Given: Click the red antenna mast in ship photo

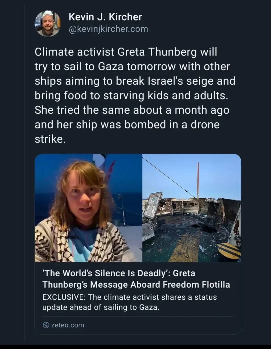Looking at the screenshot, I should point(198,179).
